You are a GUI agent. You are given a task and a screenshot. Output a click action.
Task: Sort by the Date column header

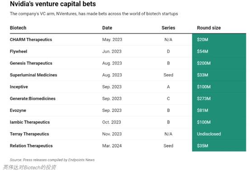pyautogui.click(x=107, y=28)
